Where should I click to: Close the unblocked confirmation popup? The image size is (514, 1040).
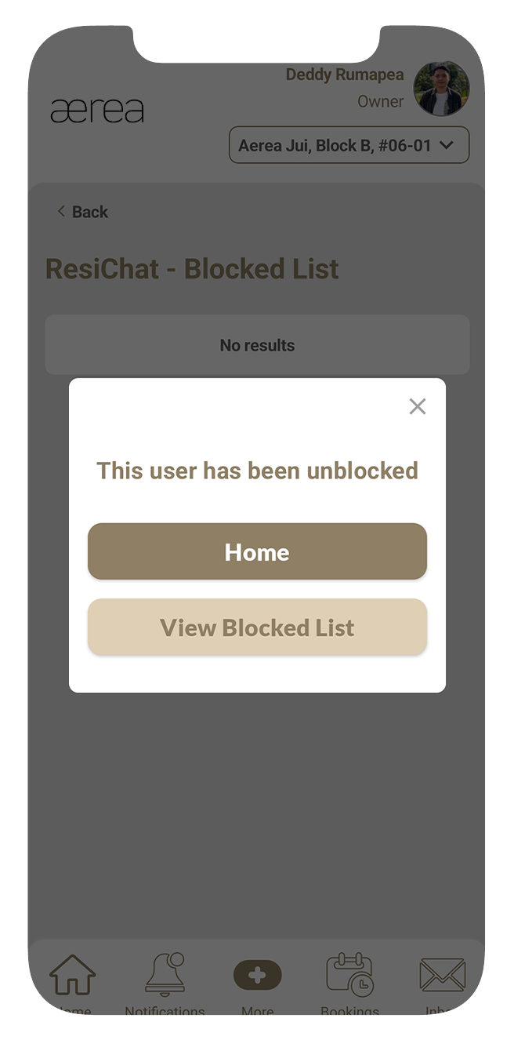point(418,406)
